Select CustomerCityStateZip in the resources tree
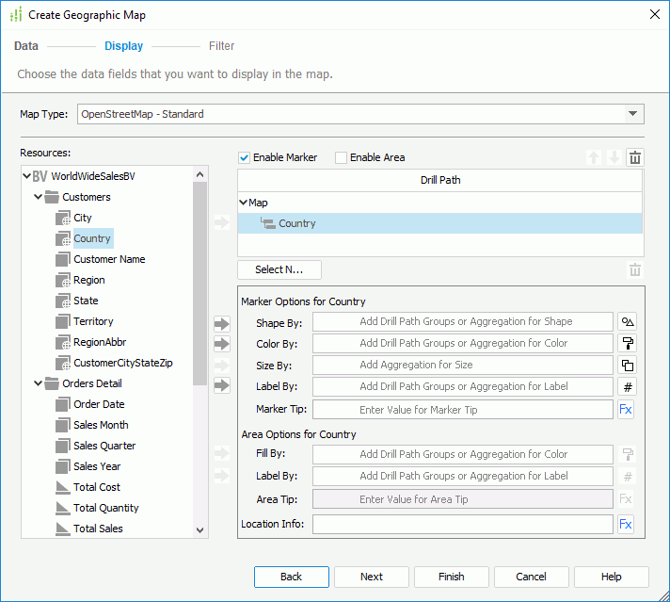The width and height of the screenshot is (670, 602). point(123,363)
